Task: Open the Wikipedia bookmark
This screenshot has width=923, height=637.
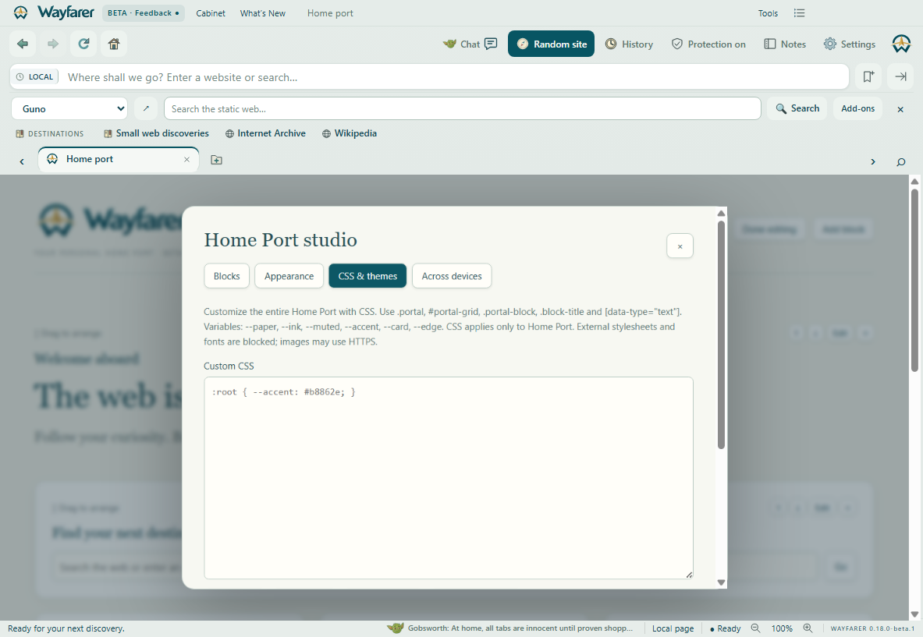Action: [x=349, y=133]
